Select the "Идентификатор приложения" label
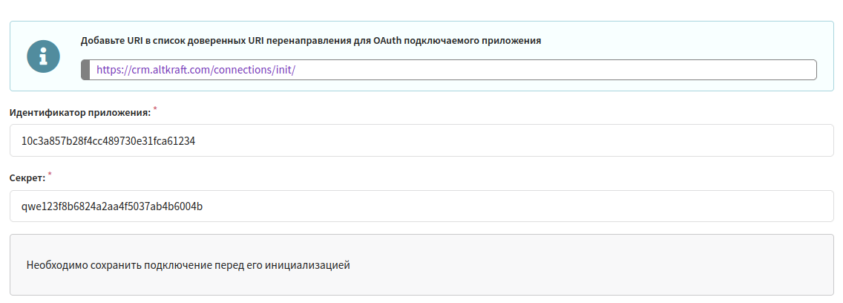Screen dimensions: 843x303 79,113
